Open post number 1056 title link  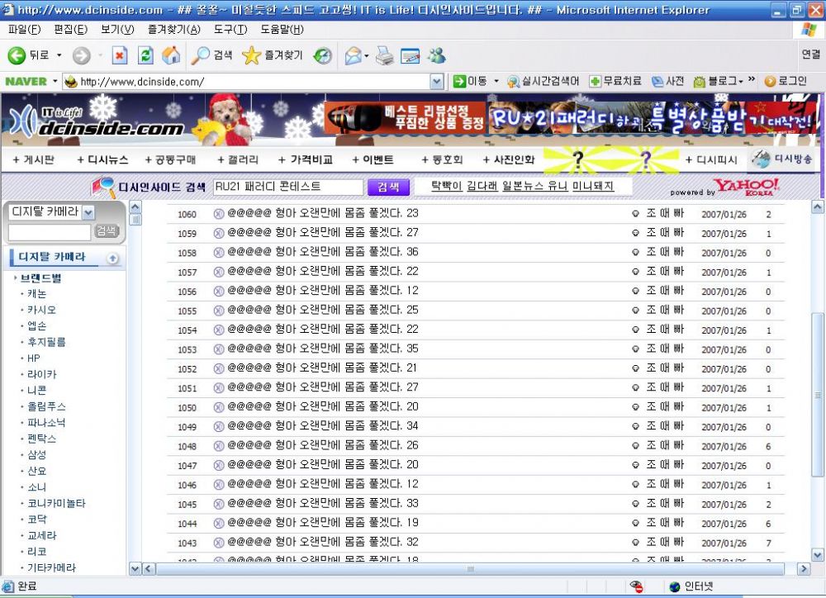click(322, 292)
